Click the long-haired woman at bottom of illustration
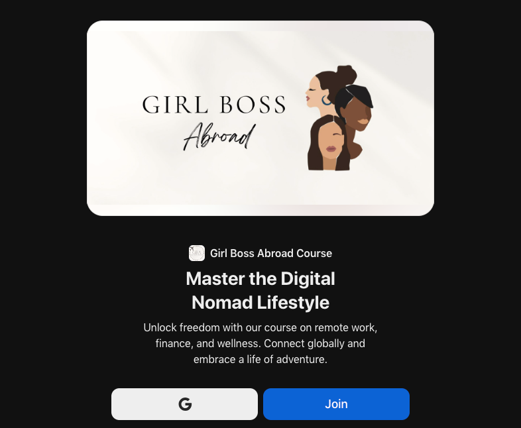521x428 pixels. pos(328,144)
